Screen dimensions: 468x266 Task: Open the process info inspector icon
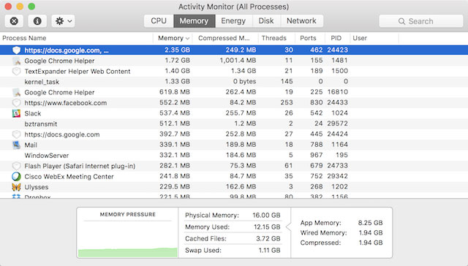click(37, 21)
